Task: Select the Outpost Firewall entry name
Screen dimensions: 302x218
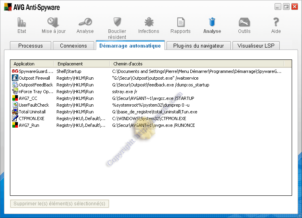Action: [x=34, y=78]
